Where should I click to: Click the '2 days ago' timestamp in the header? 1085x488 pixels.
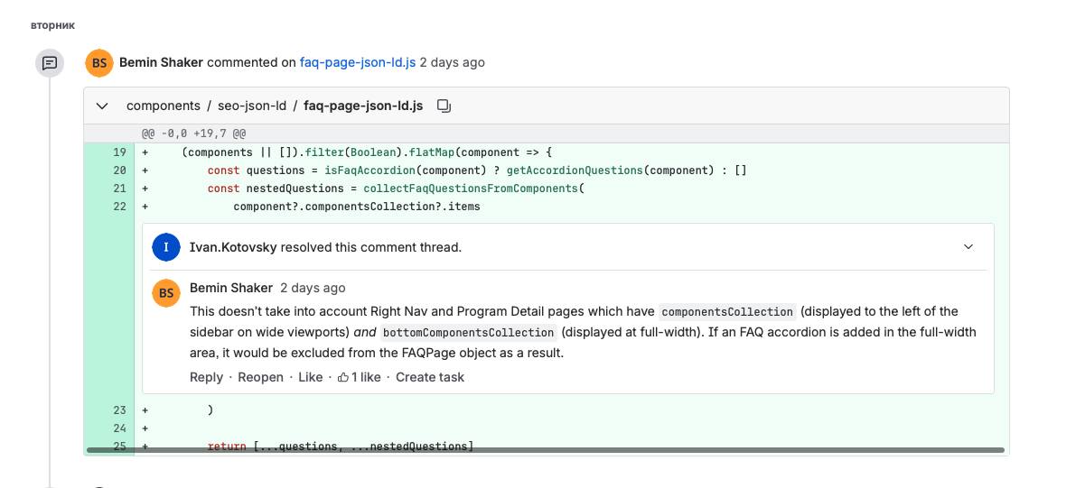pyautogui.click(x=452, y=63)
